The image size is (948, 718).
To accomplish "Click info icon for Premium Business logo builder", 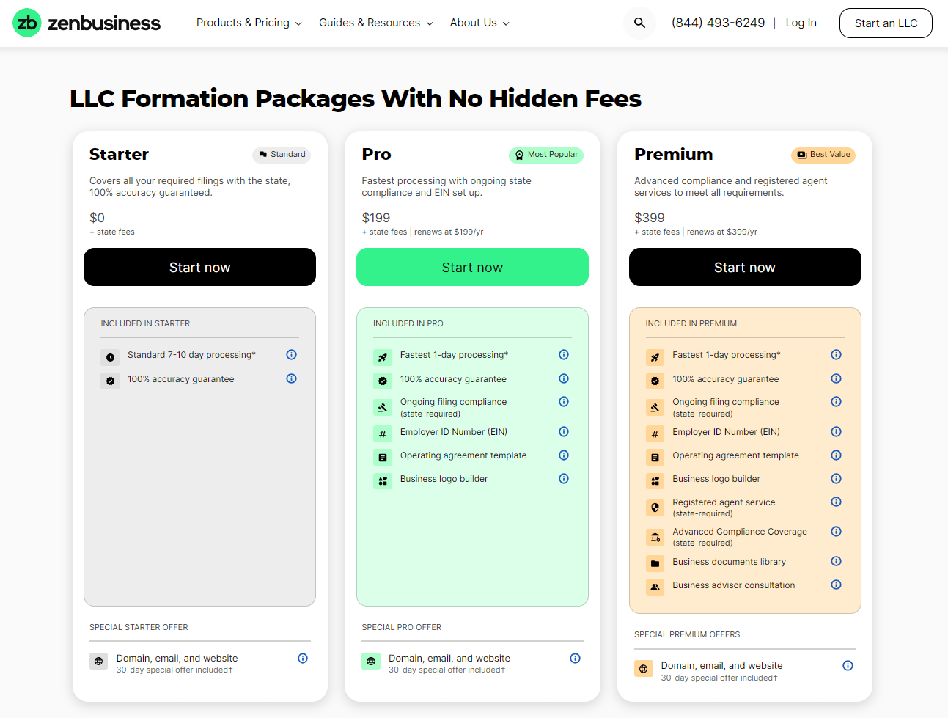I will (x=836, y=478).
